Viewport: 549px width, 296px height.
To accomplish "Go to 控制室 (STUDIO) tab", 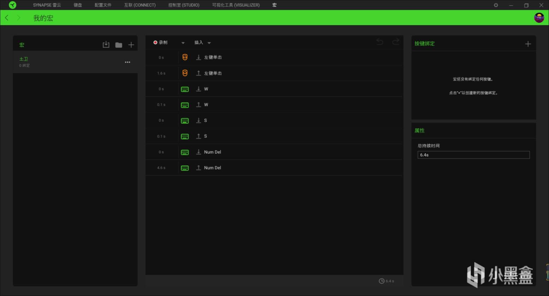I will [x=184, y=5].
